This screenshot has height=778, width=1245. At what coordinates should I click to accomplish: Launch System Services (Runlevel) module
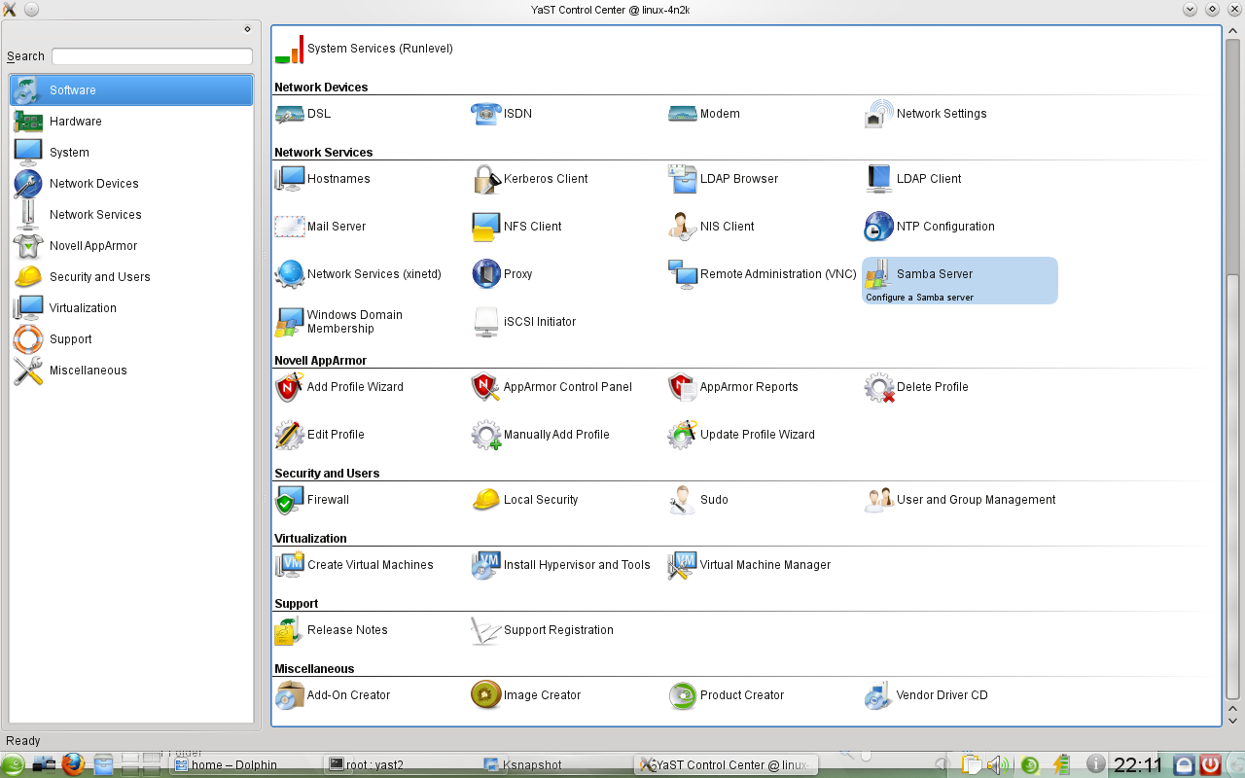[x=364, y=49]
